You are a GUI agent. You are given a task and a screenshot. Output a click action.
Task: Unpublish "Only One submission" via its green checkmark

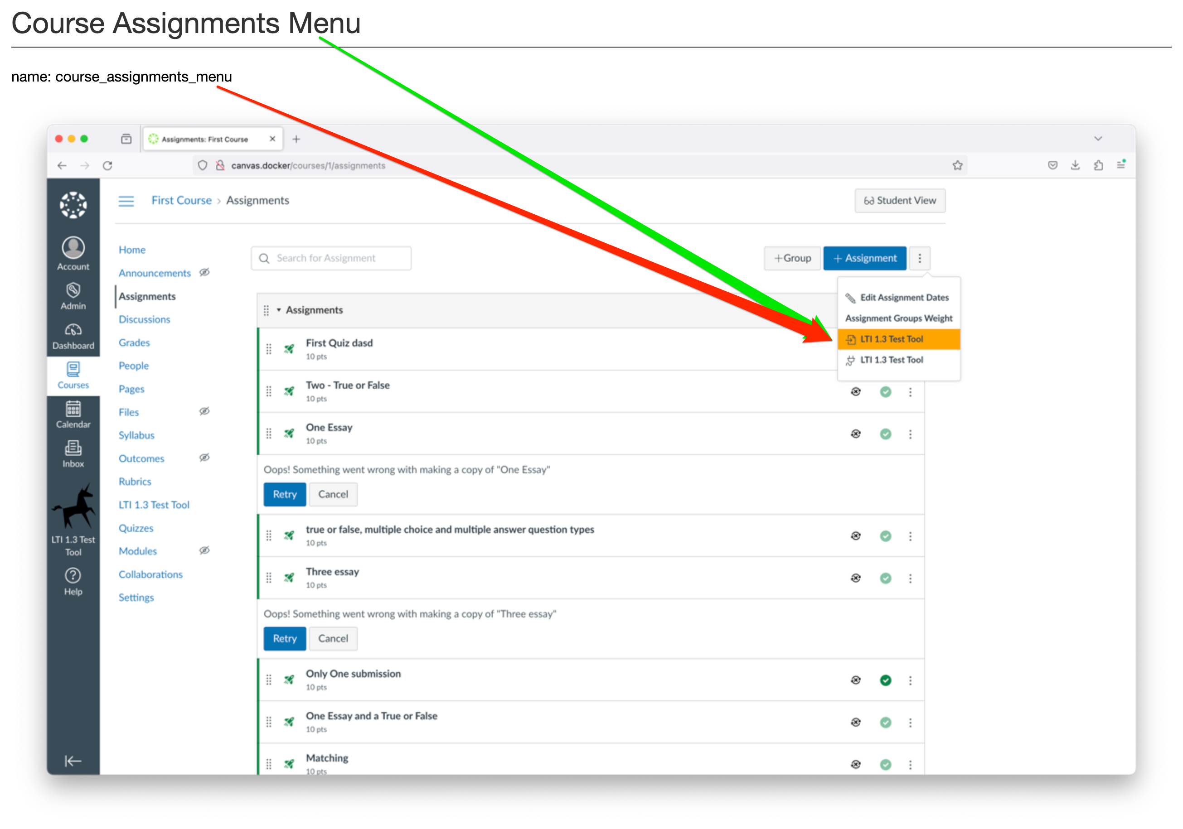point(886,680)
